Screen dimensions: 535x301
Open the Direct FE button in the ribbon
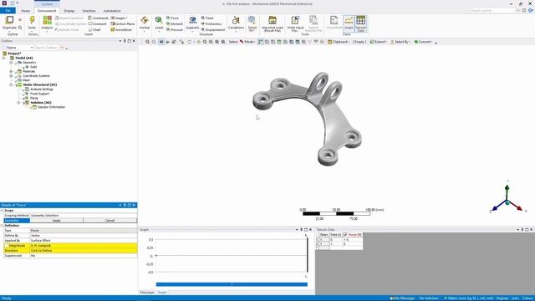252,23
